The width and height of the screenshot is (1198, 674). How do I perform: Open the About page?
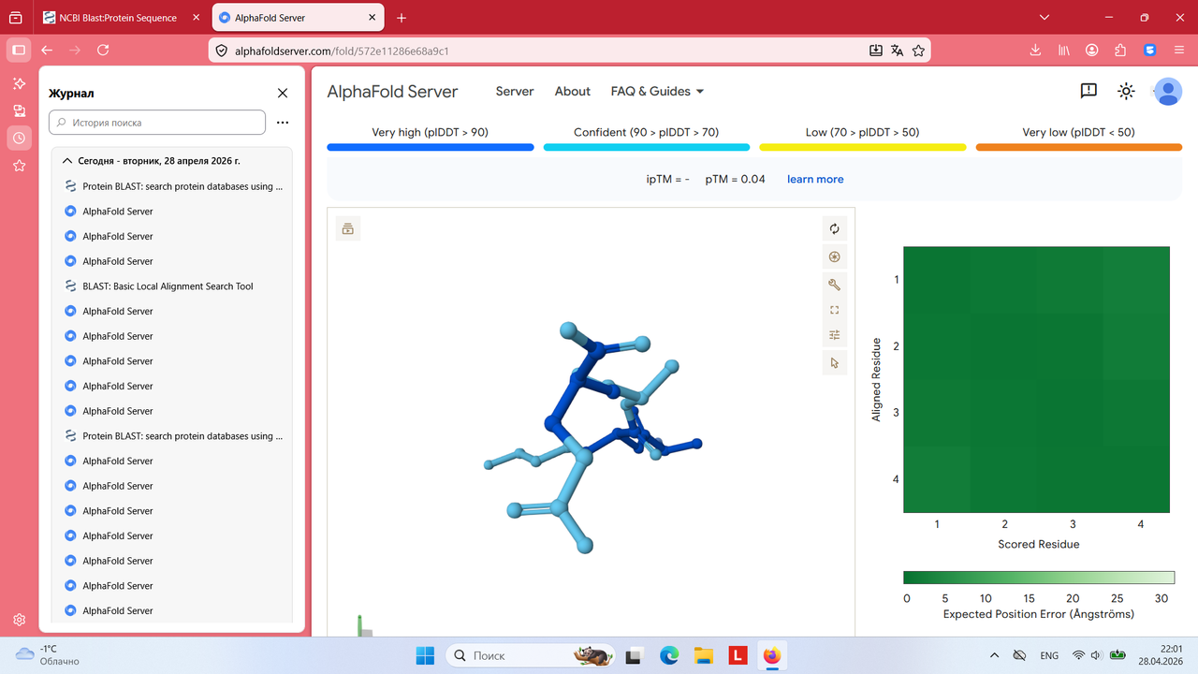[573, 91]
